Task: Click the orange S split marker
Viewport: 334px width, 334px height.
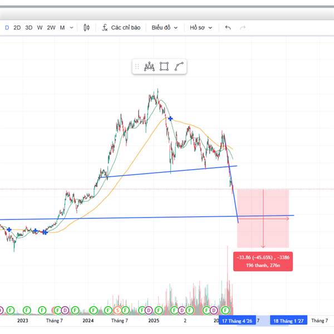Action: (117, 311)
